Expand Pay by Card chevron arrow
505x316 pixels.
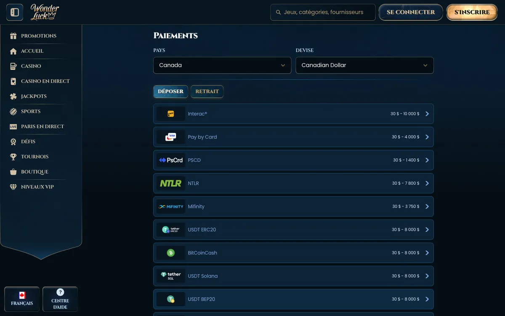click(x=427, y=137)
